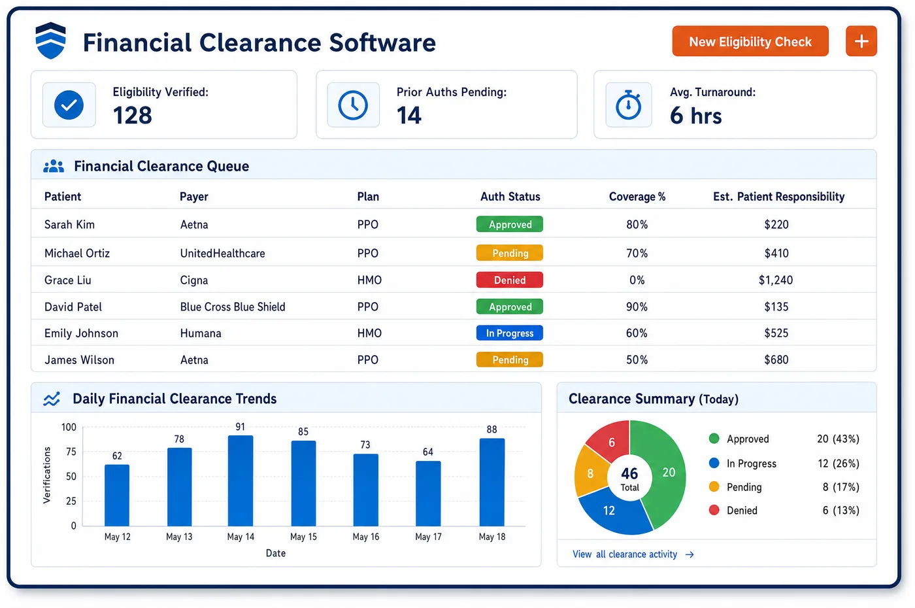Click the In Progress badge for Emily Johnson
Viewport: 915px width, 608px height.
[510, 333]
